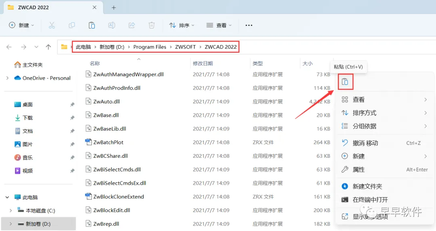This screenshot has height=231, width=436.
Task: Expand OneDrive - Personal tree node
Action: (8, 78)
